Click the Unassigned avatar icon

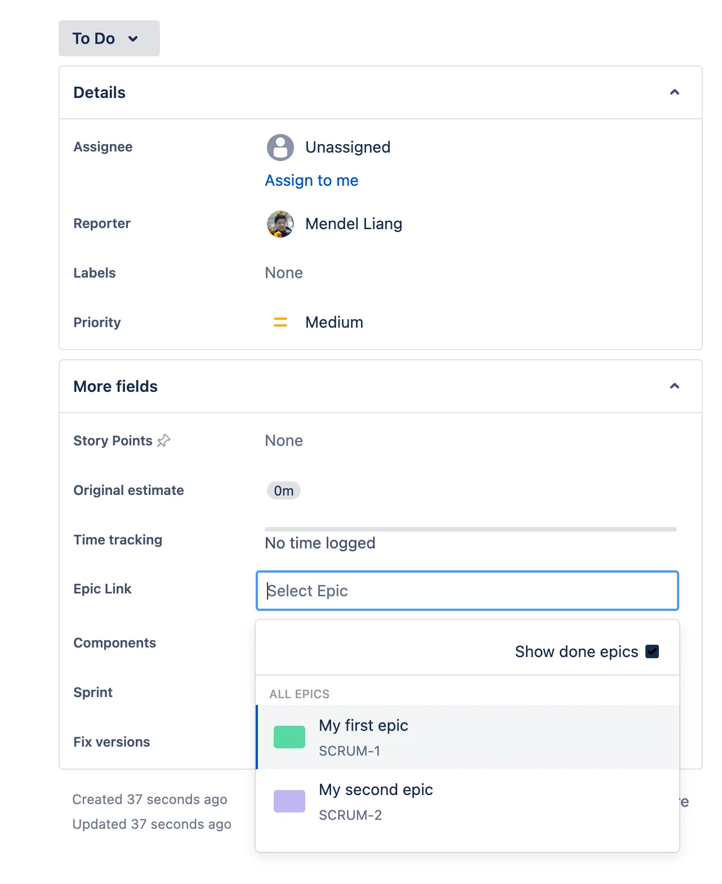[x=280, y=148]
